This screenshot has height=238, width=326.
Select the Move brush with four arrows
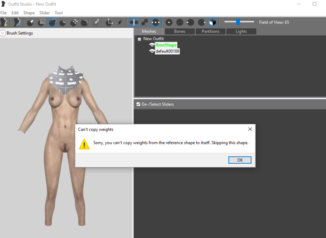point(74,22)
